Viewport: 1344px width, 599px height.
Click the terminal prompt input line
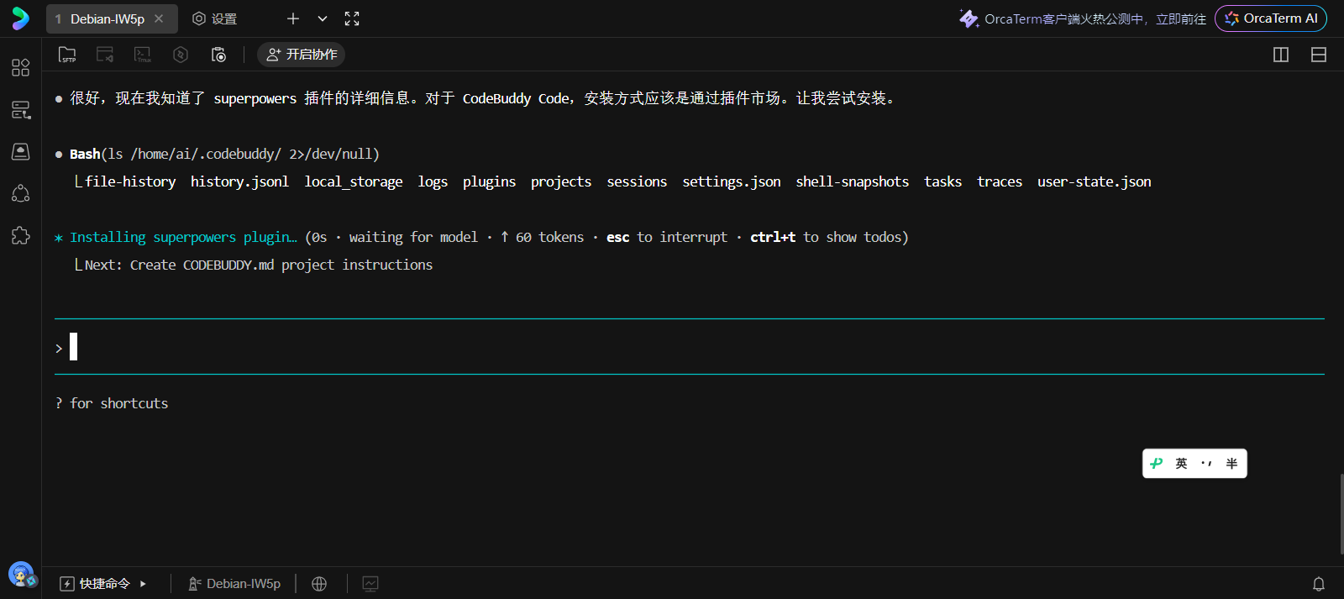[x=672, y=347]
